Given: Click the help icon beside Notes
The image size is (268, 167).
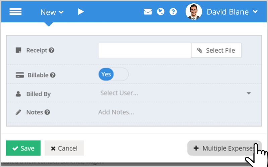Looking at the screenshot, I should point(47,112).
